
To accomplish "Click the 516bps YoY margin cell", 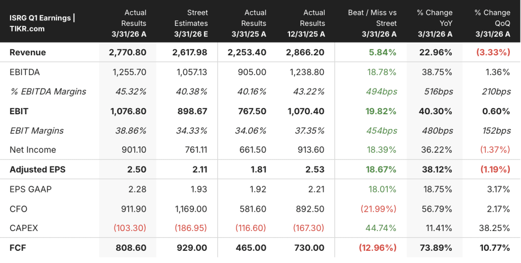I will (438, 91).
